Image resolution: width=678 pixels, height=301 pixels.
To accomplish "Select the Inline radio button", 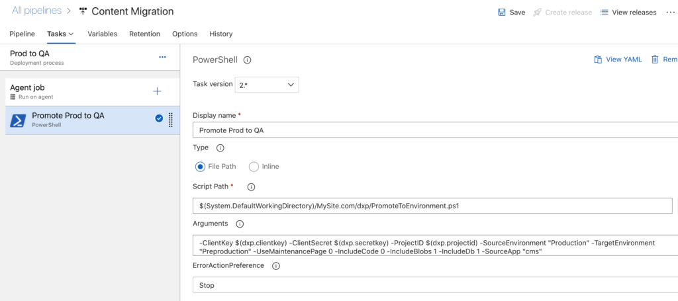I will [x=254, y=166].
